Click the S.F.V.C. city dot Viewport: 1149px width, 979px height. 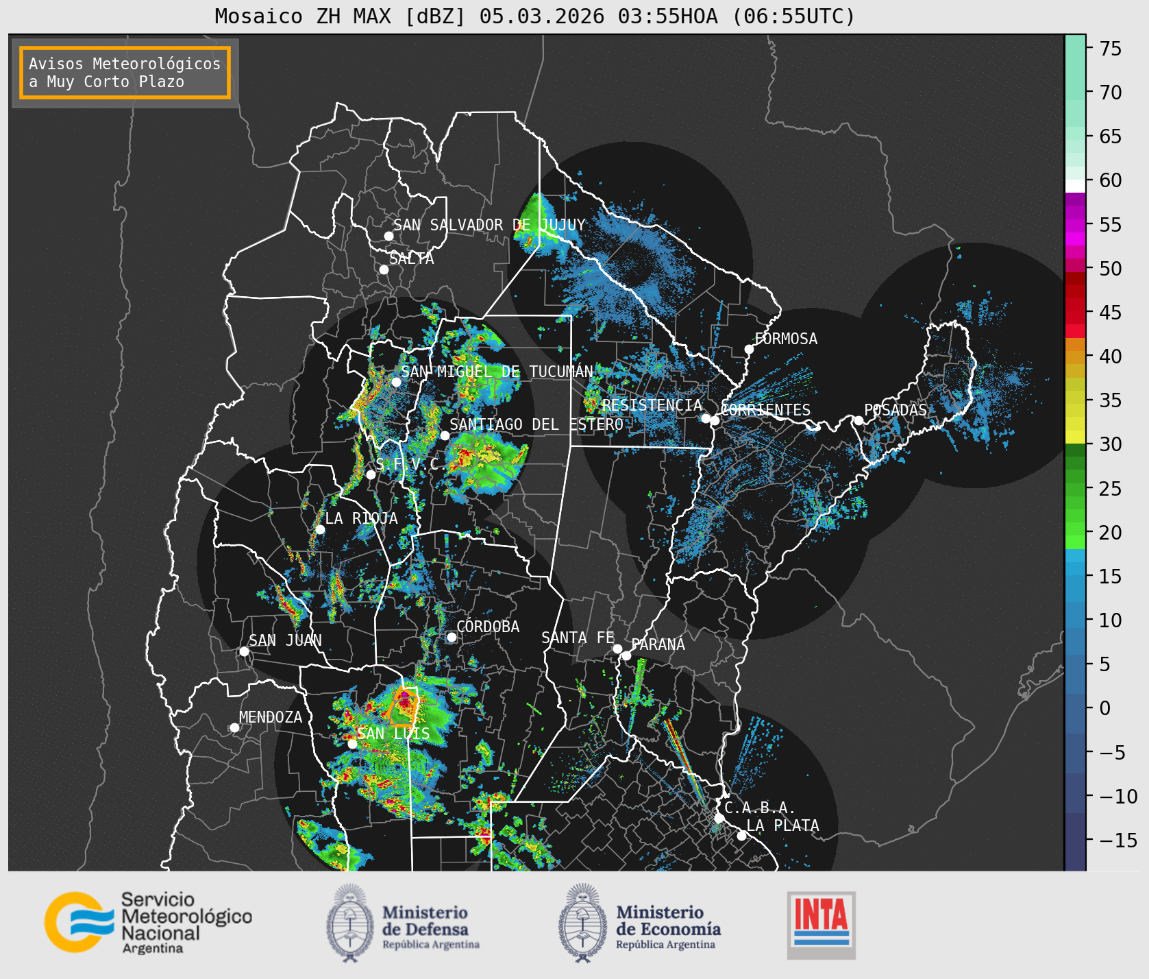coord(371,474)
